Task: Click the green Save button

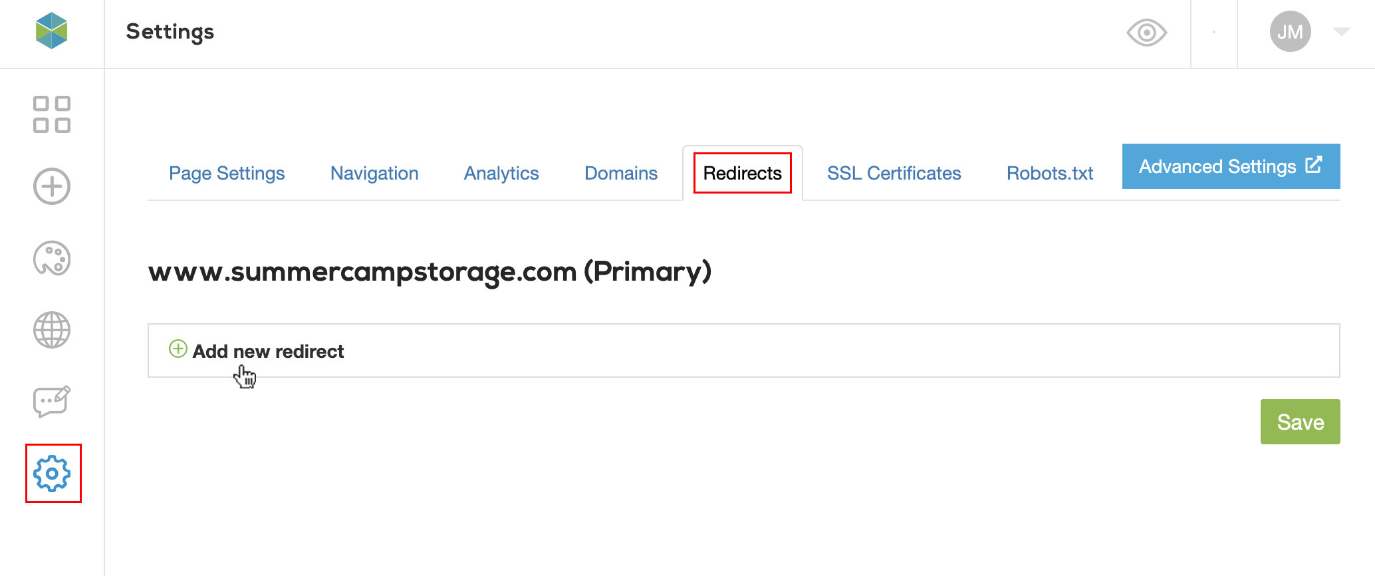Action: (1301, 421)
